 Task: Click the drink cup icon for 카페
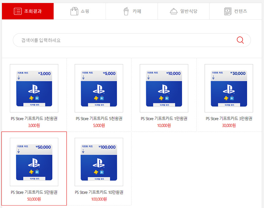(126, 11)
